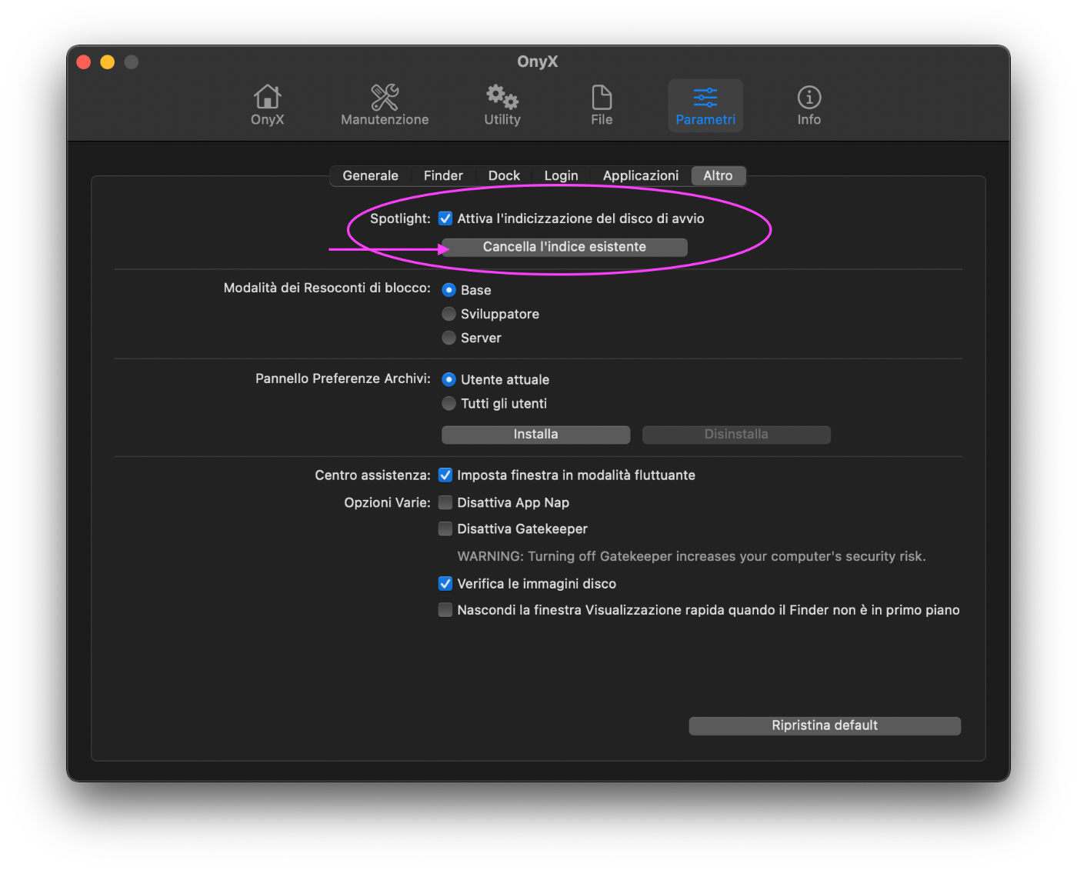Enable Disattiva Gatekeeper checkbox

[x=445, y=528]
